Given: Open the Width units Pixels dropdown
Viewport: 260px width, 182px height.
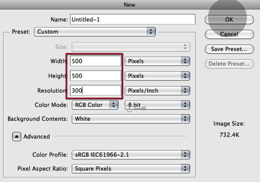Looking at the screenshot, I should [157, 61].
